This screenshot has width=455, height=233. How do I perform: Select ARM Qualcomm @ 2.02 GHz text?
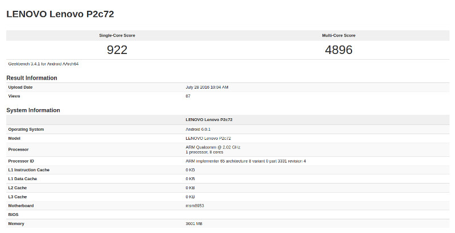[x=213, y=147]
